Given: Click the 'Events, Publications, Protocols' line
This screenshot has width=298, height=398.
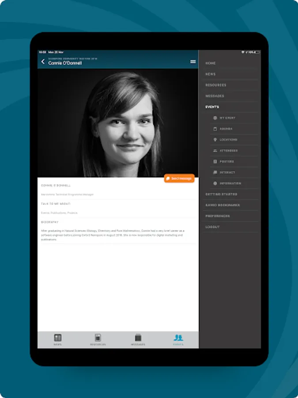Looking at the screenshot, I should click(59, 213).
